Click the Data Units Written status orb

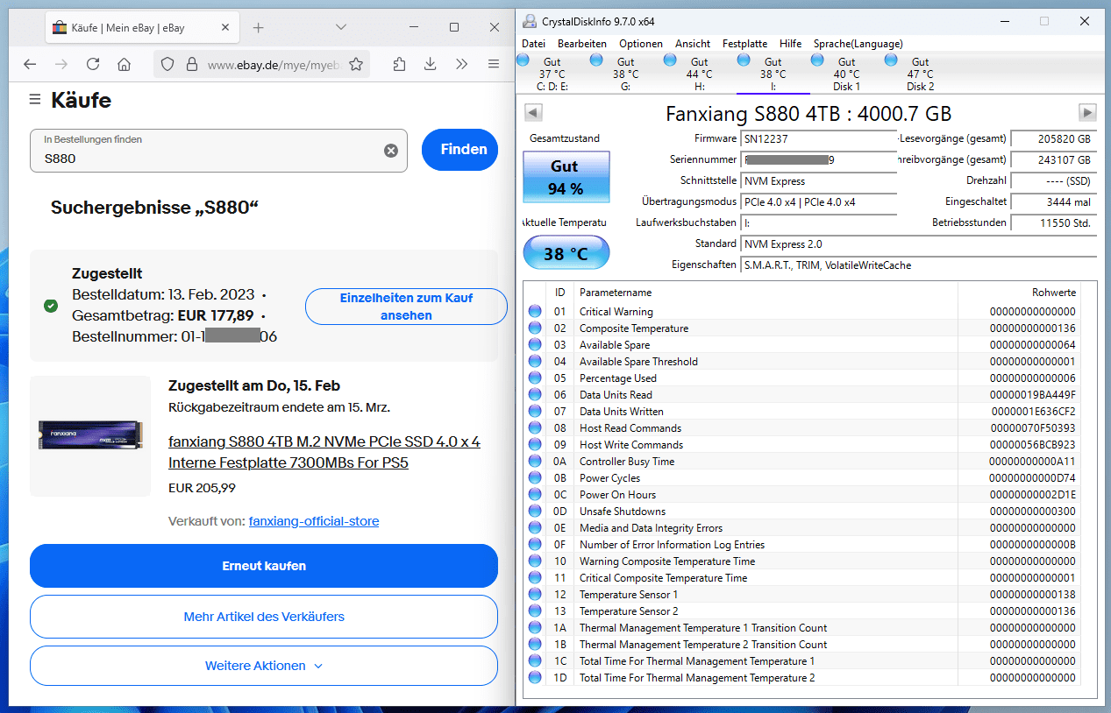pos(535,412)
